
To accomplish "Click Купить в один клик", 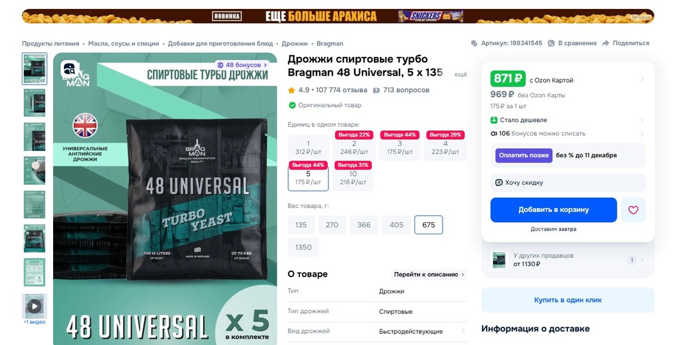I will coord(567,300).
